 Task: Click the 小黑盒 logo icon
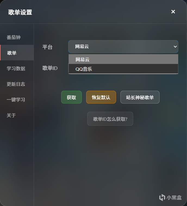click(x=162, y=197)
